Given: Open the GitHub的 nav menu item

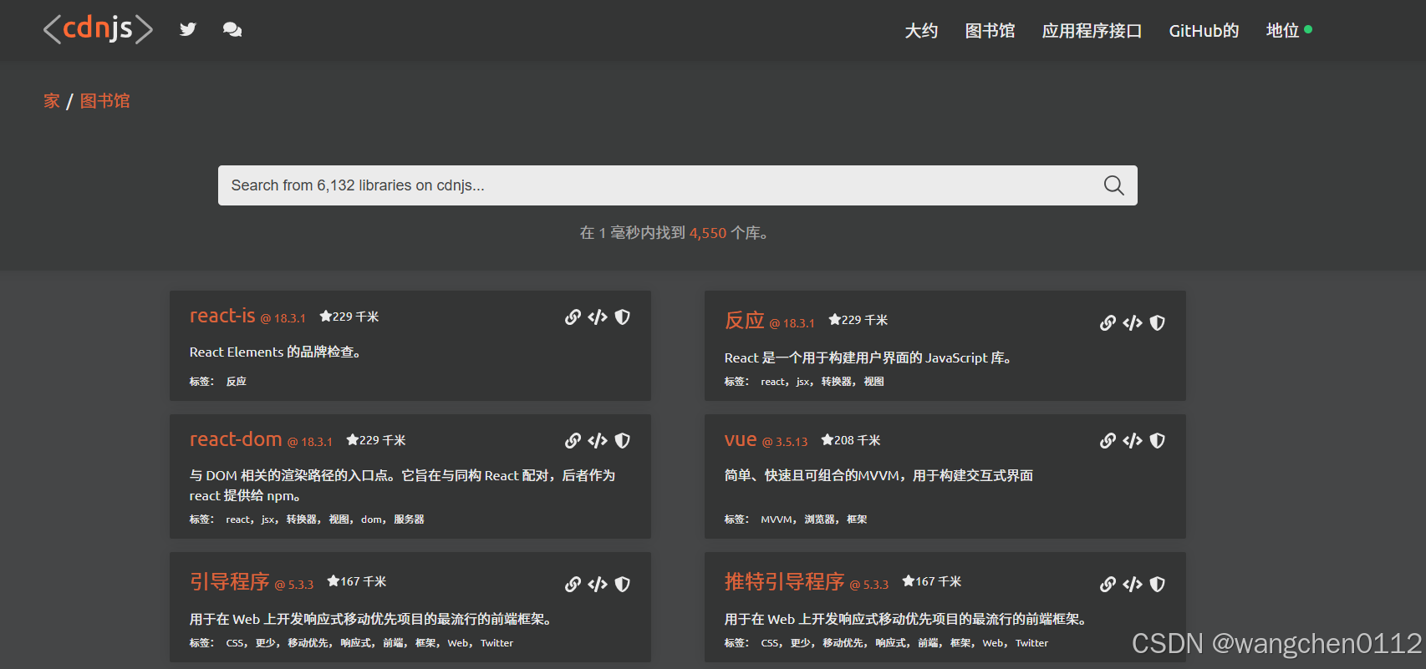Looking at the screenshot, I should pos(1204,31).
